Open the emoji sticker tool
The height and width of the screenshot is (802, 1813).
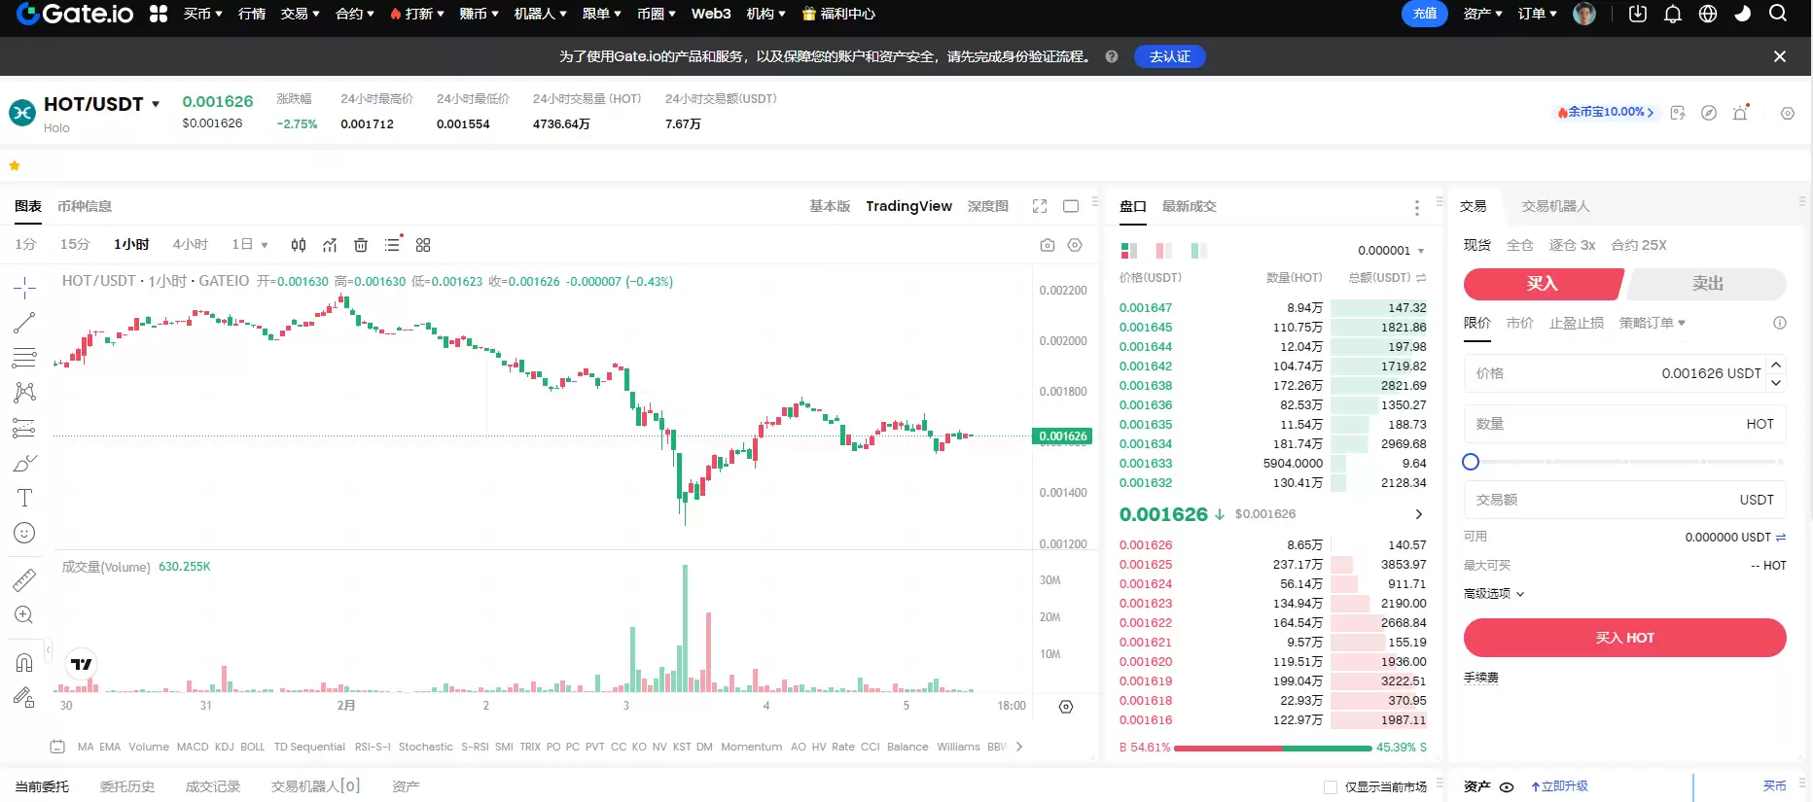(24, 533)
